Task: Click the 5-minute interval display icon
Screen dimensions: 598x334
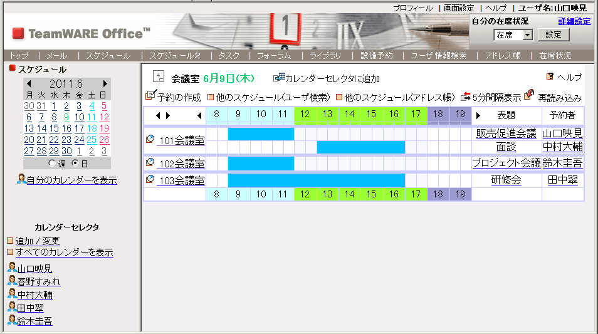Action: (x=465, y=97)
